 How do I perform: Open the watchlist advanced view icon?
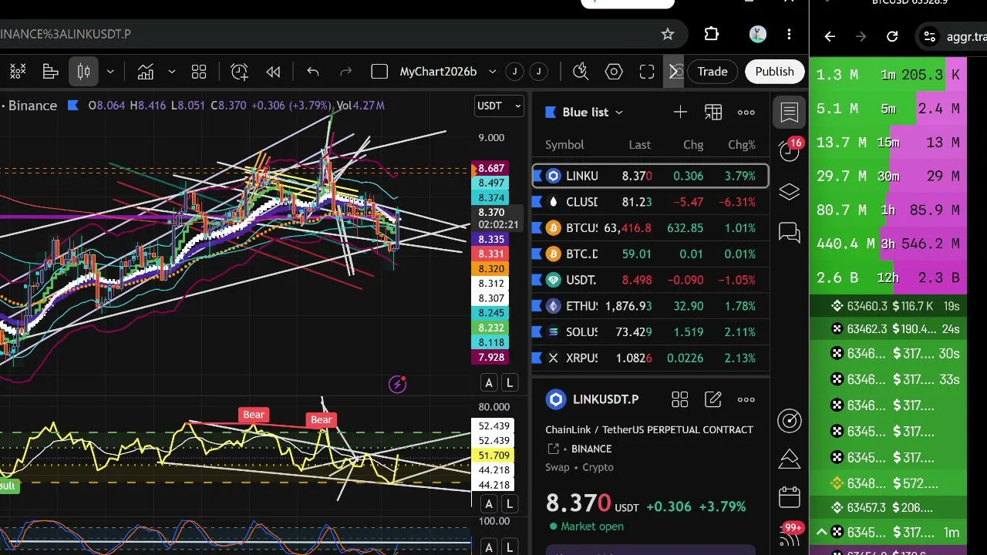pos(713,113)
